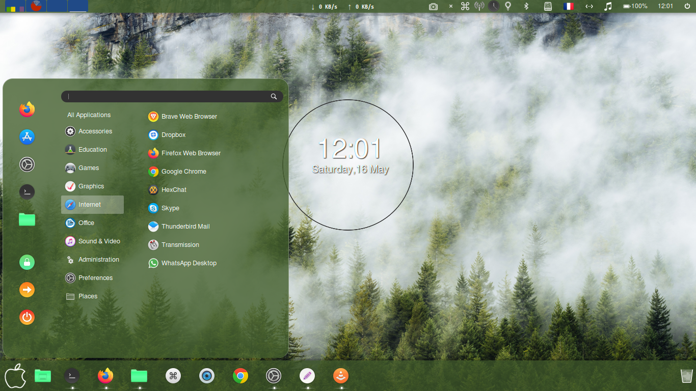Open Brave Web Browser from the menu

pos(182,117)
